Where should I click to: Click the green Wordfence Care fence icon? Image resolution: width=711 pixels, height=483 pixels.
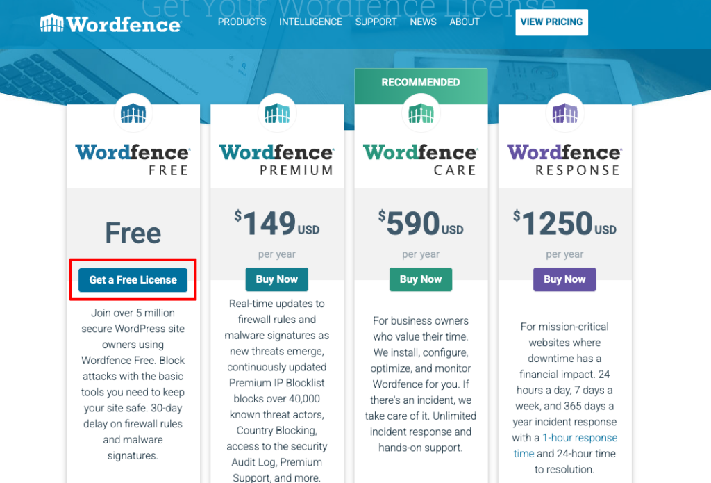421,113
